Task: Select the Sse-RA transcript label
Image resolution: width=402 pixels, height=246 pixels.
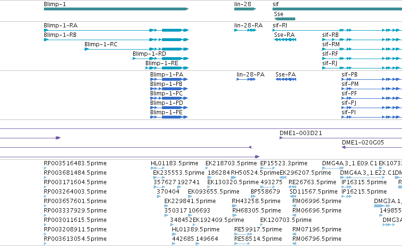Action: coord(284,35)
